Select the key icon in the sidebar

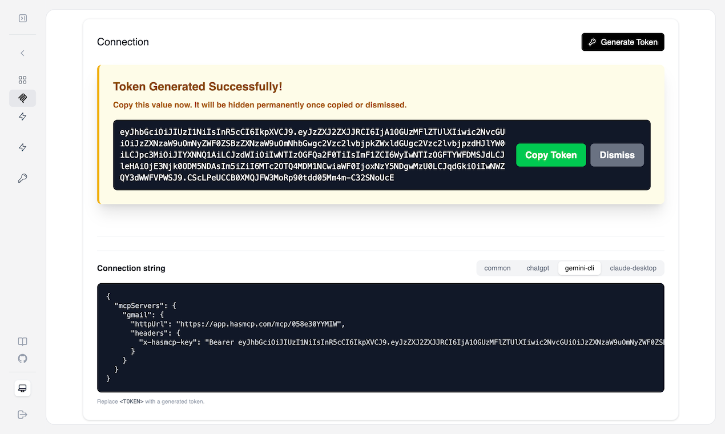(x=22, y=178)
